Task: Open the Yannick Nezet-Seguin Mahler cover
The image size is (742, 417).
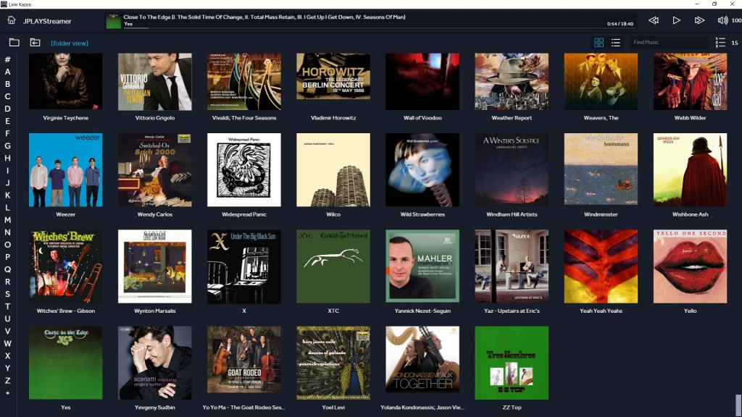Action: 422,266
